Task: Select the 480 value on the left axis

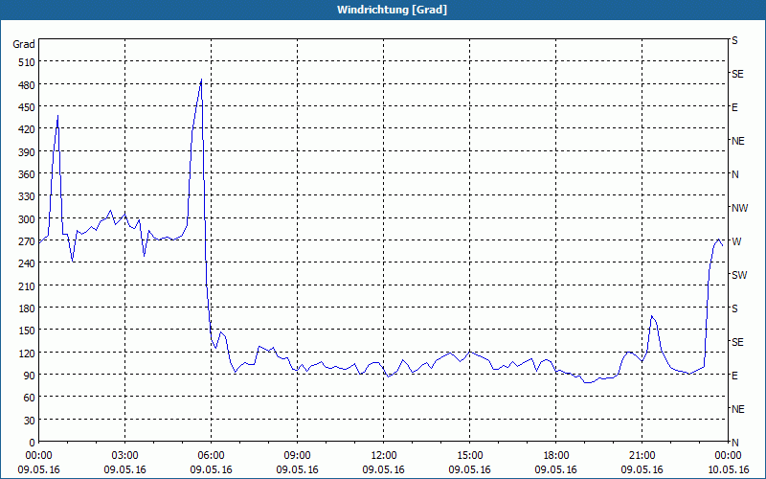Action: click(x=27, y=85)
